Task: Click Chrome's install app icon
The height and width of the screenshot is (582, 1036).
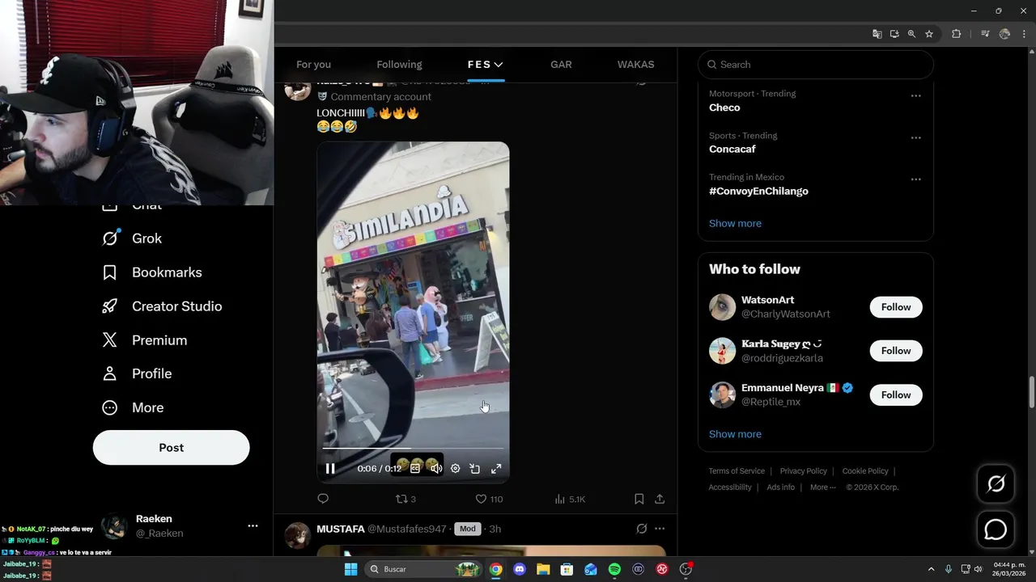Action: coord(894,34)
